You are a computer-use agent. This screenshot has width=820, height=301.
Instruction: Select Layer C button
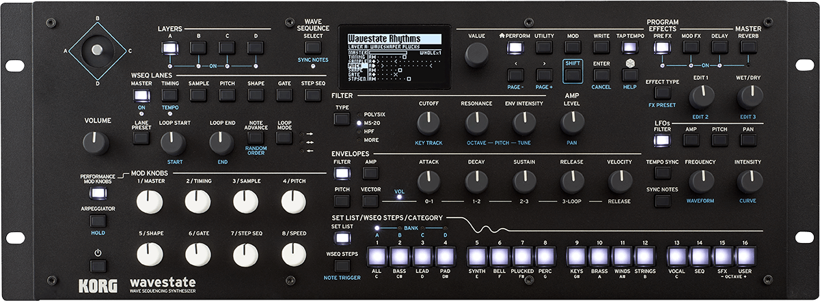click(x=227, y=47)
